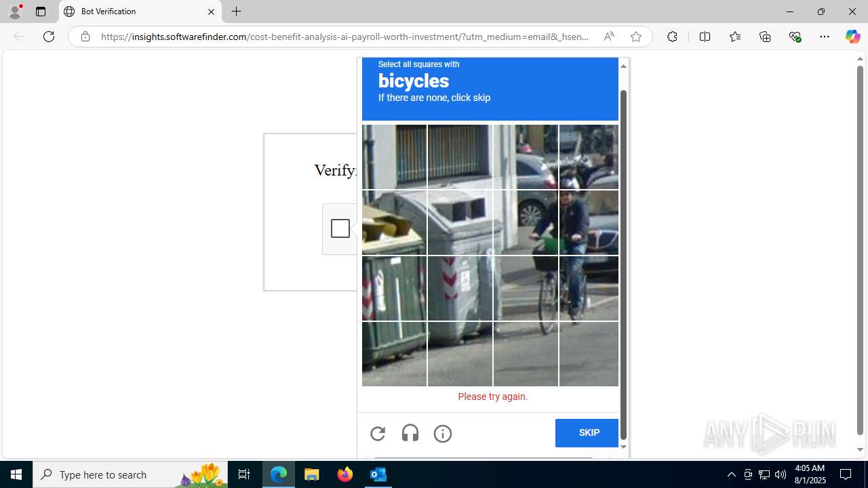Image resolution: width=868 pixels, height=488 pixels.
Task: Open Browser essentials heart icon
Action: point(795,37)
